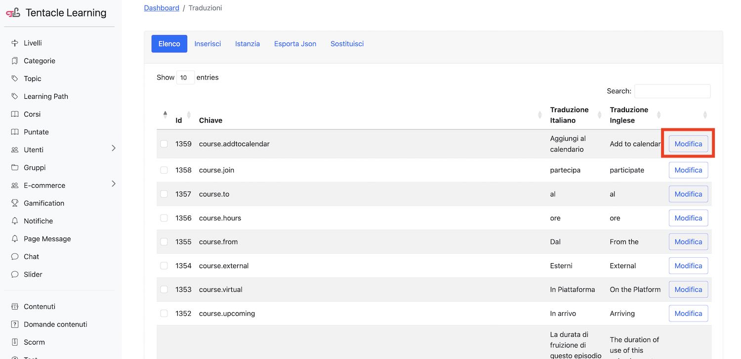Check the box next to course.external

click(164, 266)
